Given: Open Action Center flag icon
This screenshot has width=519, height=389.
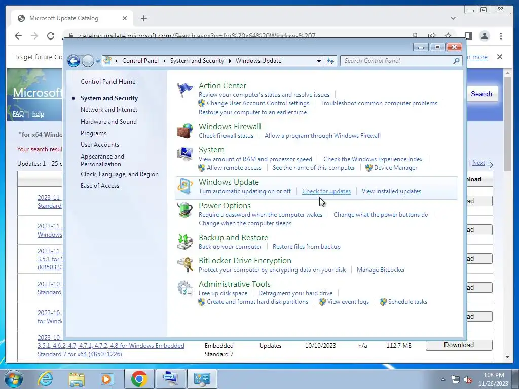Looking at the screenshot, I should [x=184, y=90].
